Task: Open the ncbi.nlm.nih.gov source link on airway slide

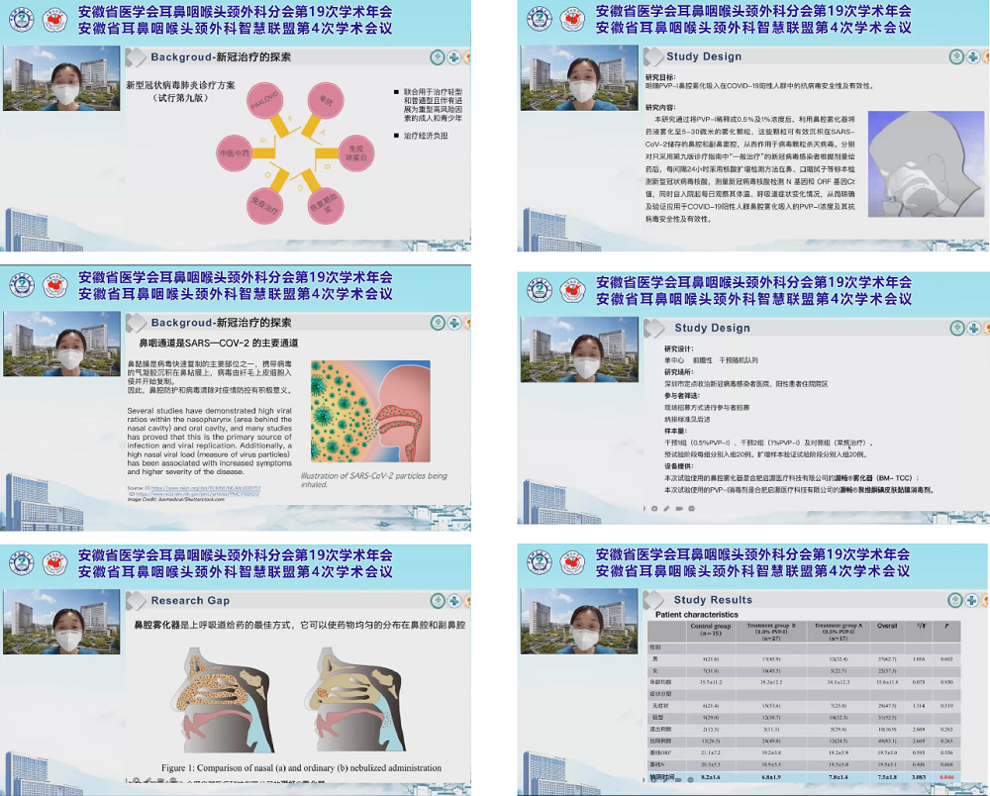Action: (197, 494)
